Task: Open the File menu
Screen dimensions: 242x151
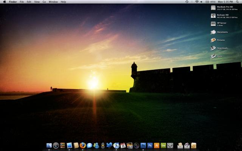Action: [x=22, y=2]
